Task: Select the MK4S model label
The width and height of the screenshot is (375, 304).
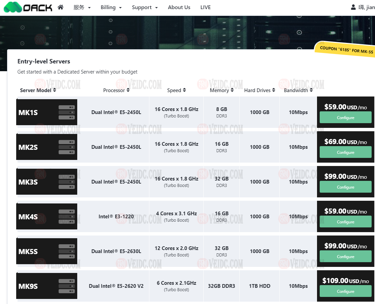Action: click(28, 217)
